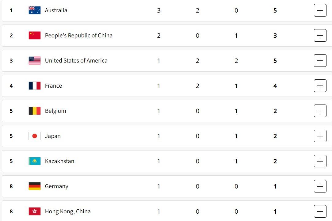332x221 pixels.
Task: Show Belgium medal details via plus icon
Action: pos(320,111)
